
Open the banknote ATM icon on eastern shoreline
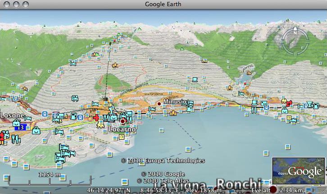click(264, 103)
